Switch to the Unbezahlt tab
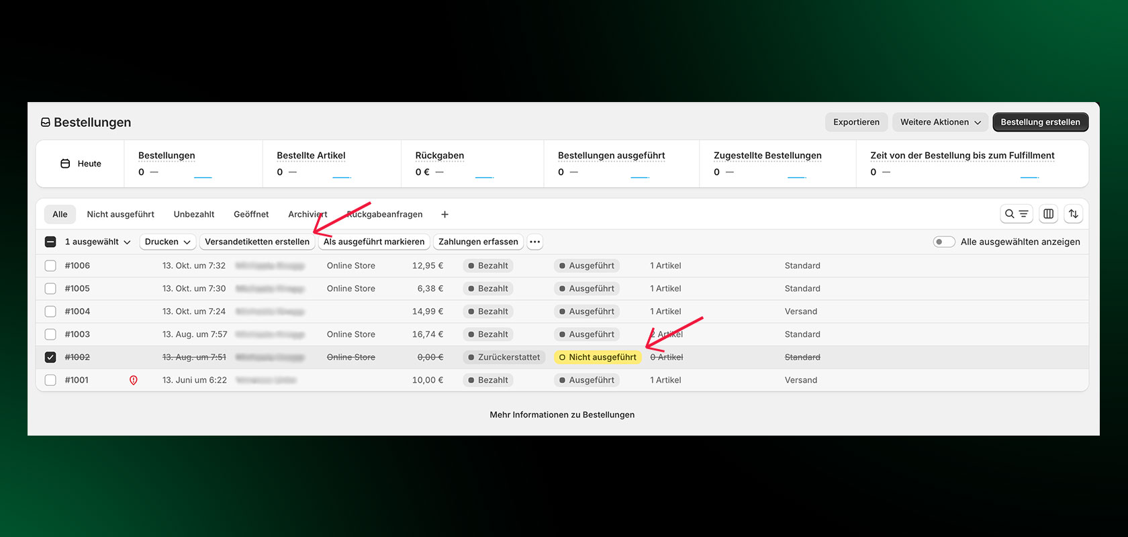1128x537 pixels. click(x=194, y=214)
